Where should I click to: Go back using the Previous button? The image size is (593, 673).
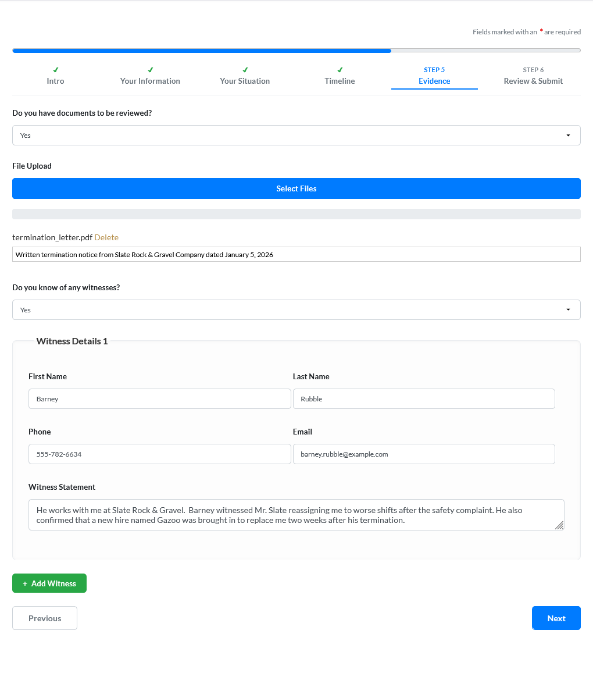(44, 618)
